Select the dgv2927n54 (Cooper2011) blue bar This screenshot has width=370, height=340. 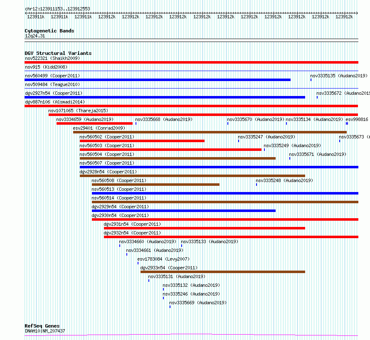165,97
